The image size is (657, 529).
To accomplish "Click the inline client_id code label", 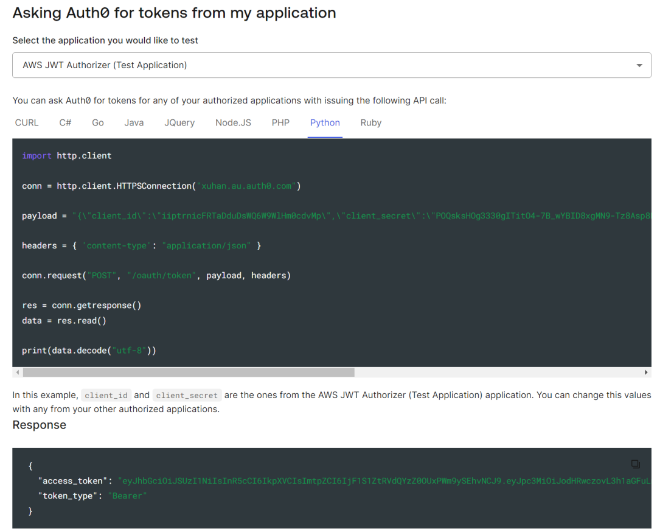I will coord(106,395).
